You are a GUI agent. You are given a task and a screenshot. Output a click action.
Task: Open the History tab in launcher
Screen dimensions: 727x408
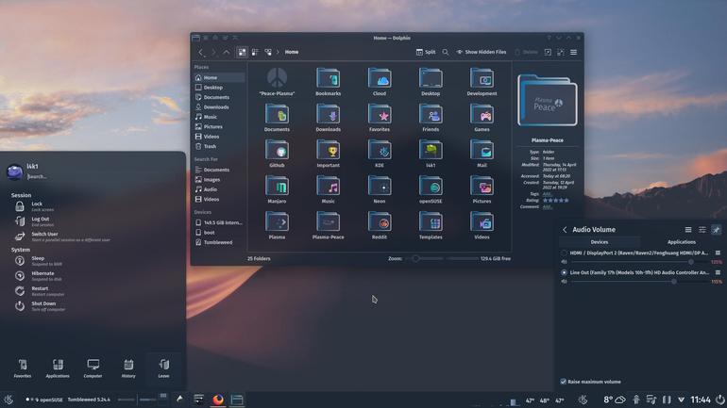[x=128, y=368]
